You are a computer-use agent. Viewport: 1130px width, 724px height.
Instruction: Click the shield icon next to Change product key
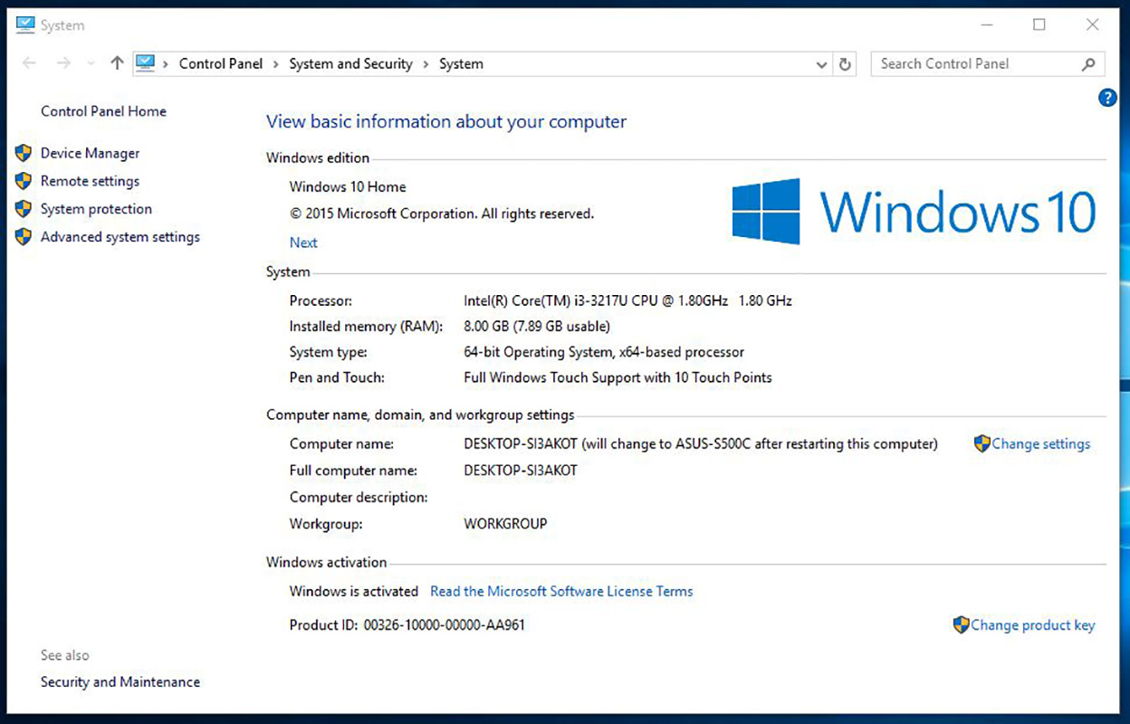(x=961, y=625)
